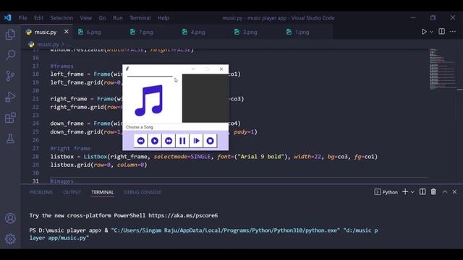Maximize the panel with up chevron

click(x=445, y=192)
